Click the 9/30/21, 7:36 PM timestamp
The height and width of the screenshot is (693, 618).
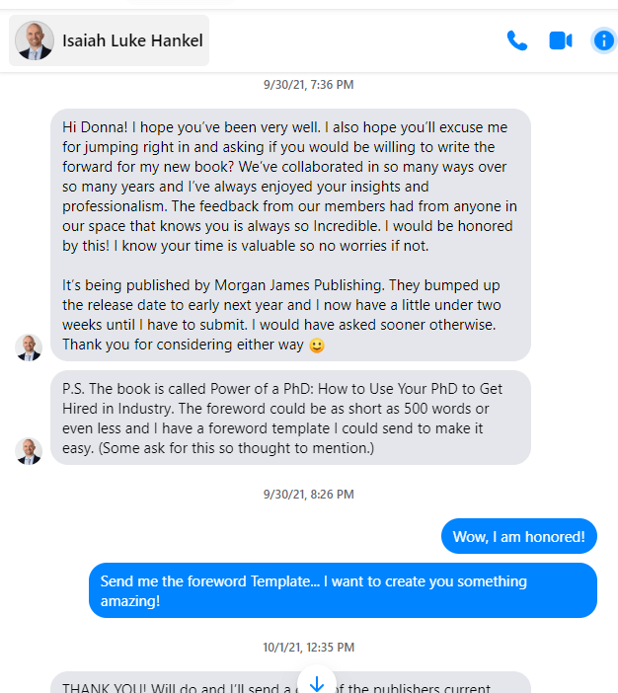[308, 85]
